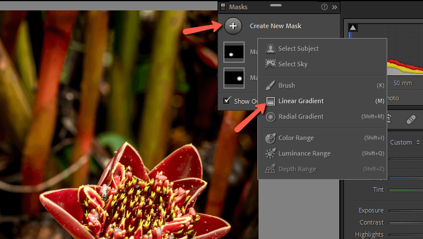Adjust the Tint slider

click(406, 190)
